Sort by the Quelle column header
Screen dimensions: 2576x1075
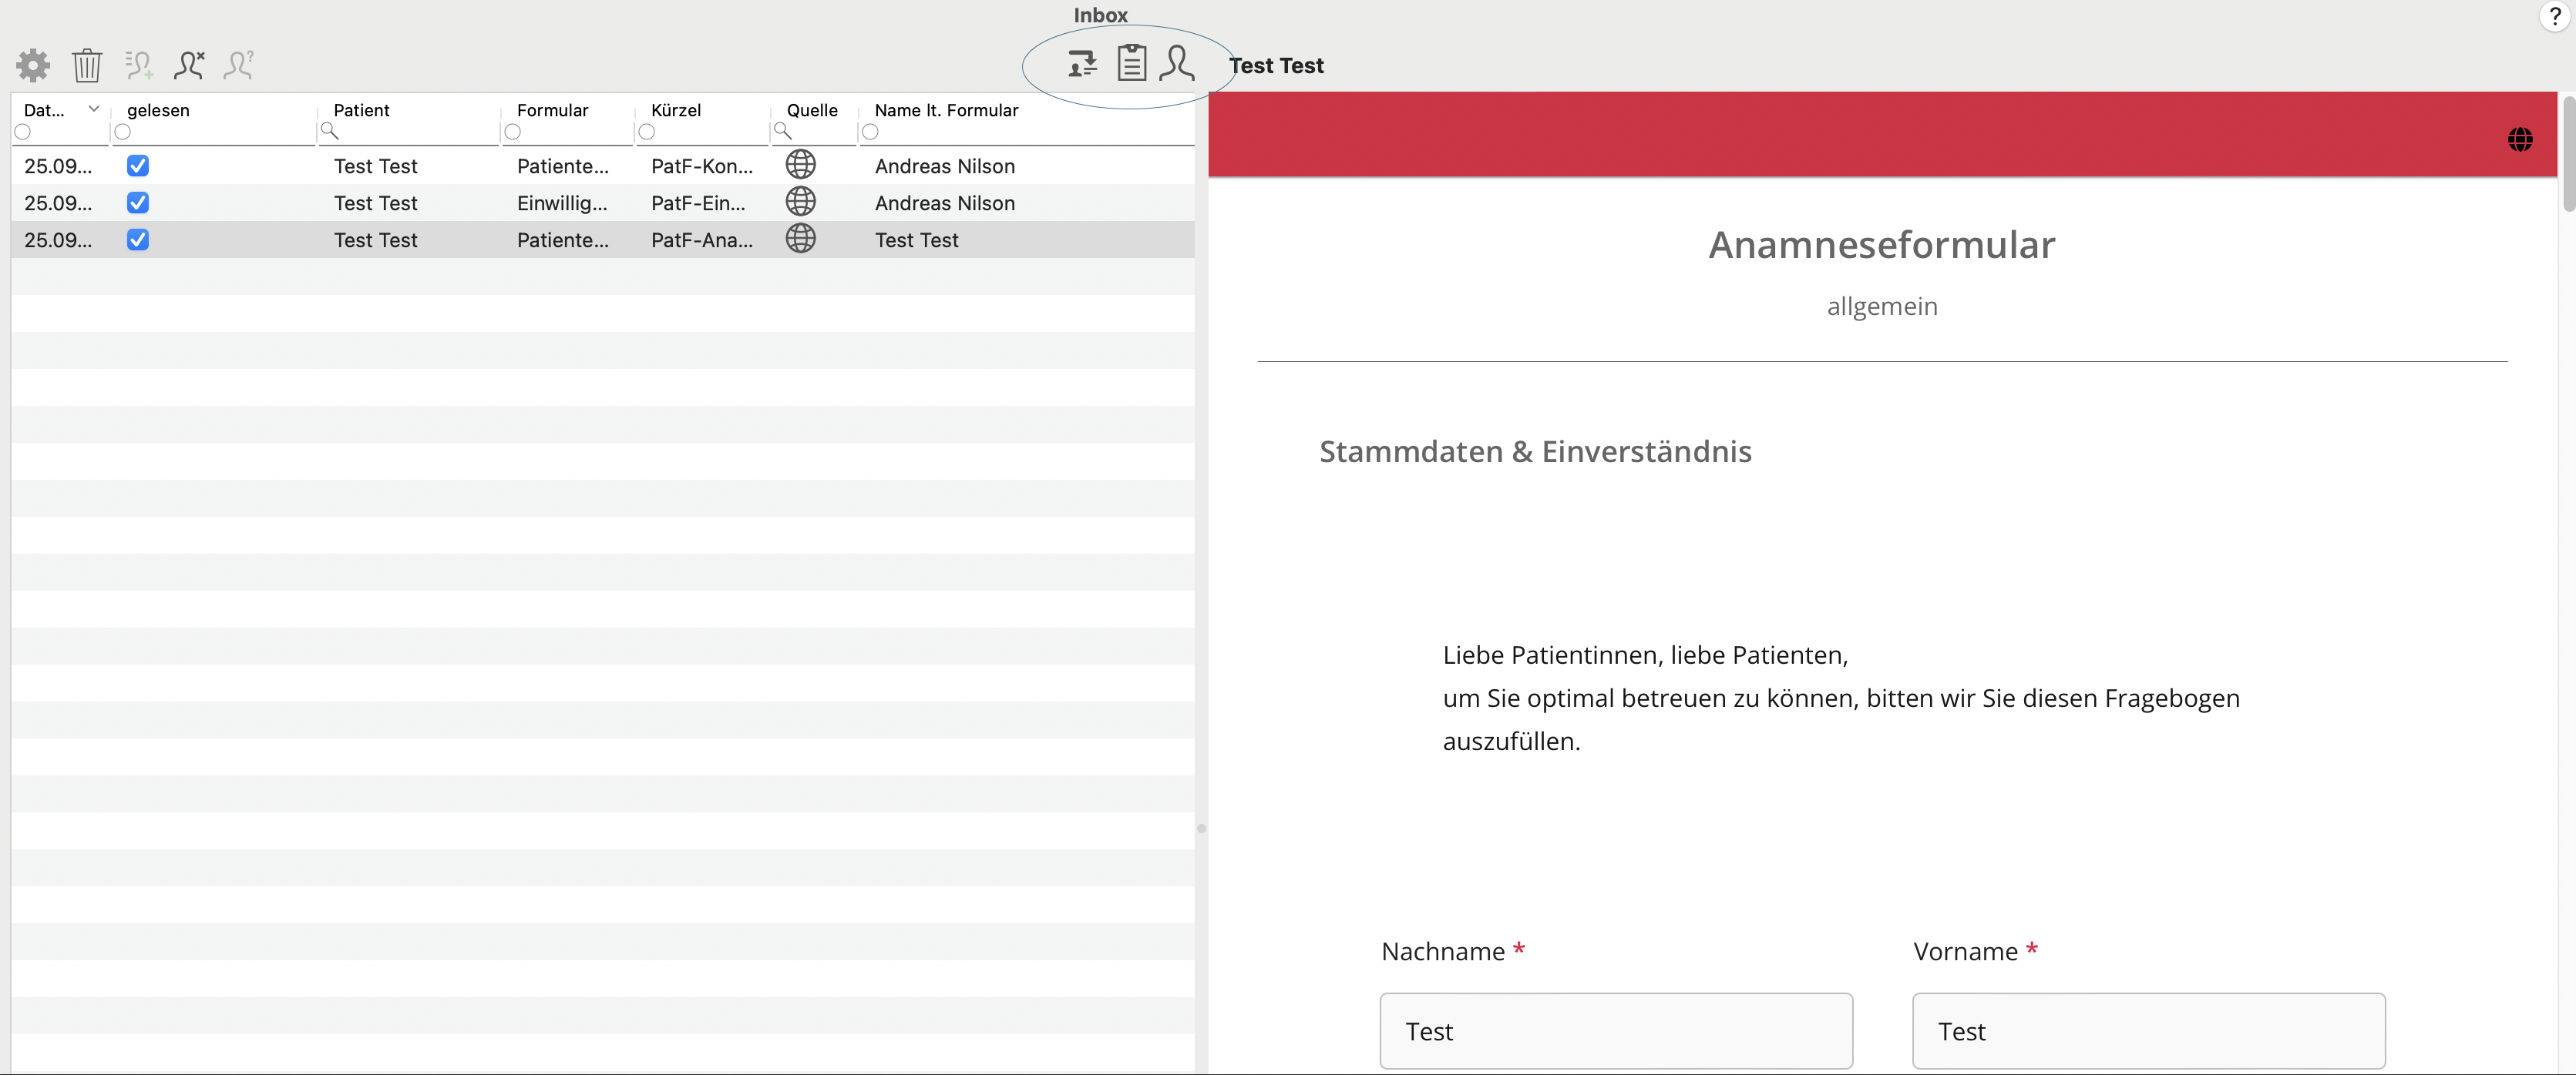pyautogui.click(x=812, y=110)
